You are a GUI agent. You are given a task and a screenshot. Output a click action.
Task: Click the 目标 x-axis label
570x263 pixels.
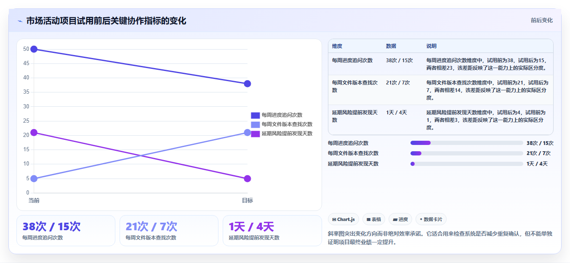pos(247,200)
